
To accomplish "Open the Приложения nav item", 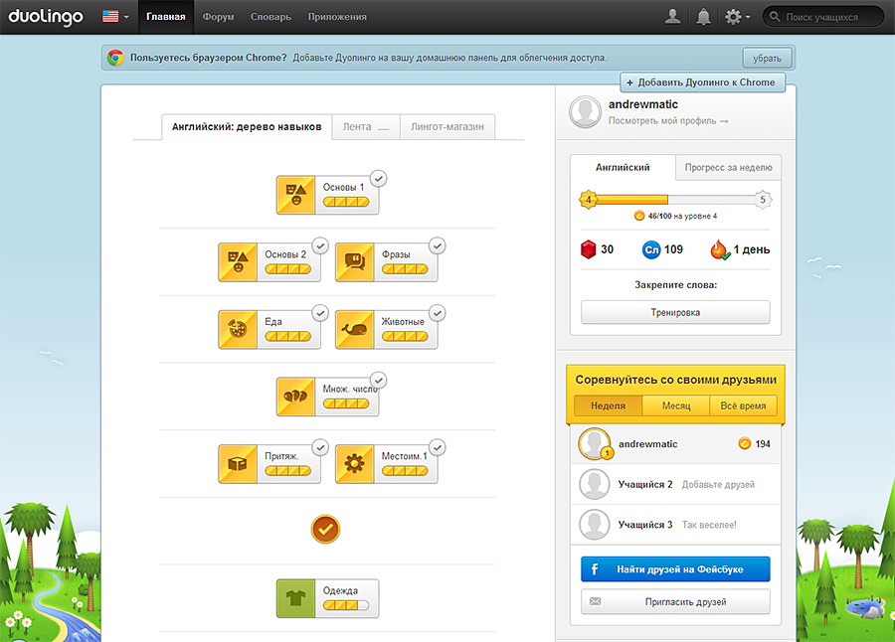I will click(337, 17).
